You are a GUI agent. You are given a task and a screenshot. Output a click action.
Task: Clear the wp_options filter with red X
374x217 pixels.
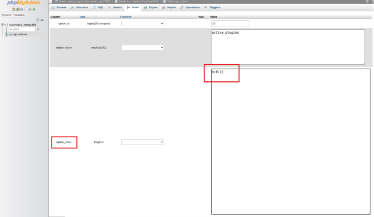[38, 29]
